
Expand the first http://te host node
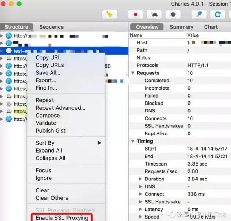coord(2,36)
